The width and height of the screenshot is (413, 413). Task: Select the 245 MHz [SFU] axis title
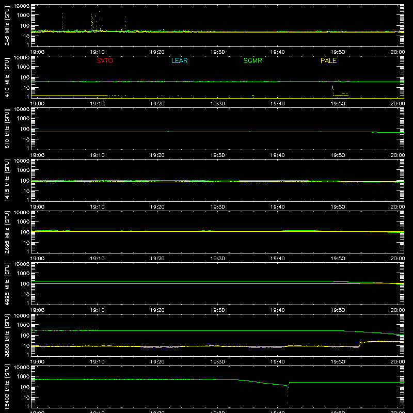[x=7, y=25]
